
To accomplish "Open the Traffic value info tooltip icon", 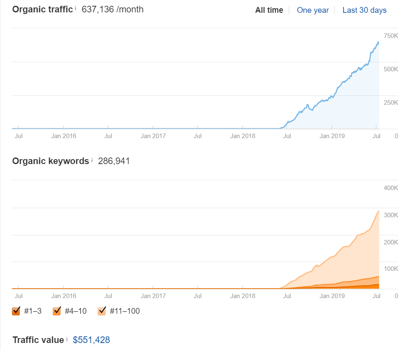I will pos(67,339).
